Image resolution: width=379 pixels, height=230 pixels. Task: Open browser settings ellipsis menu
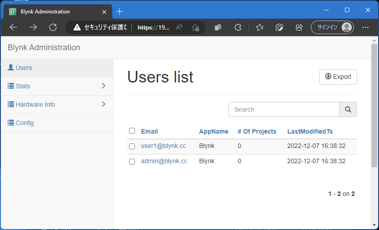[366, 27]
